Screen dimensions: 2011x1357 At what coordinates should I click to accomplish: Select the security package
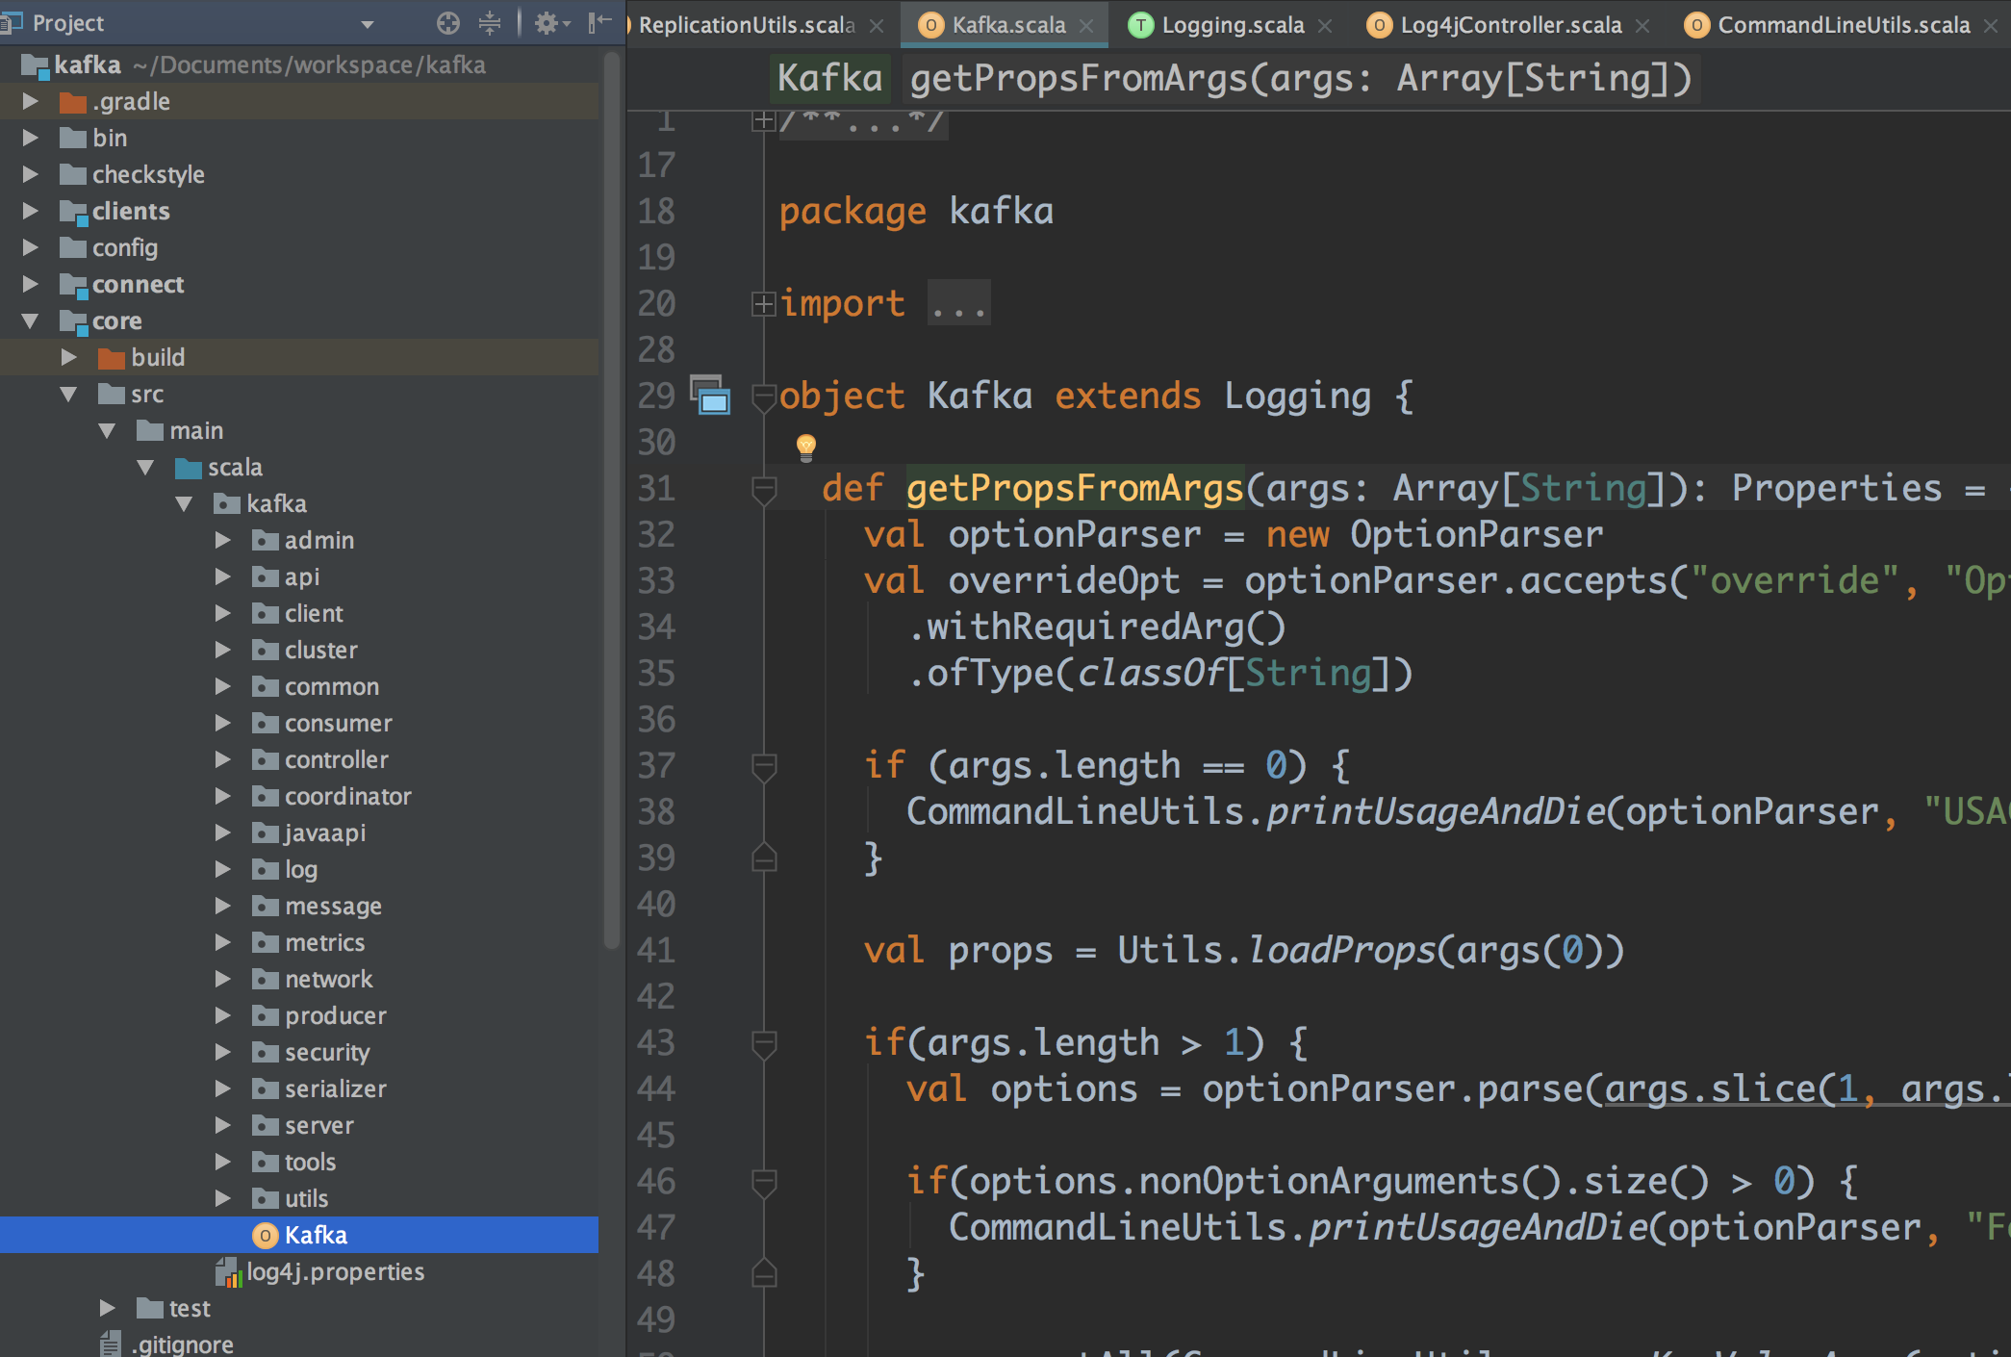pos(299,1052)
